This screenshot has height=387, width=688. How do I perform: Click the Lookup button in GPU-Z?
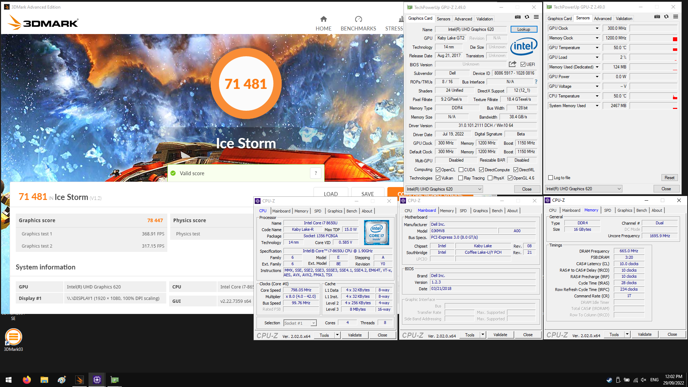524,29
